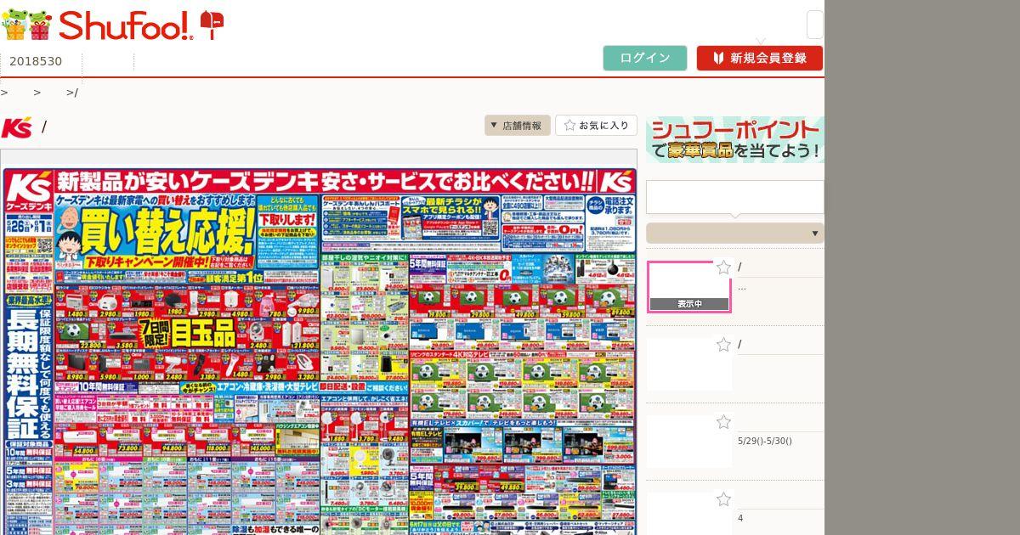Click the red mailbox icon in the logo
Screen dimensions: 1020x535
point(212,25)
